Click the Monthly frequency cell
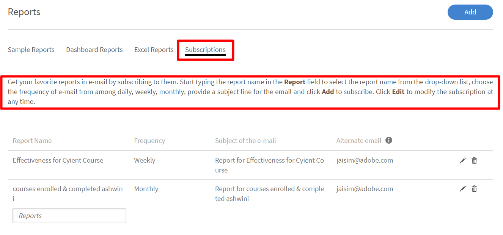 [146, 189]
